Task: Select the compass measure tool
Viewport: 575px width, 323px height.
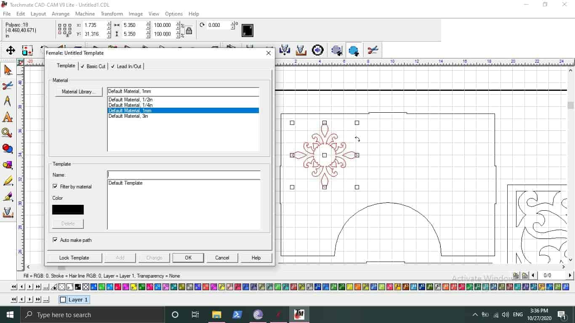Action: (x=8, y=101)
